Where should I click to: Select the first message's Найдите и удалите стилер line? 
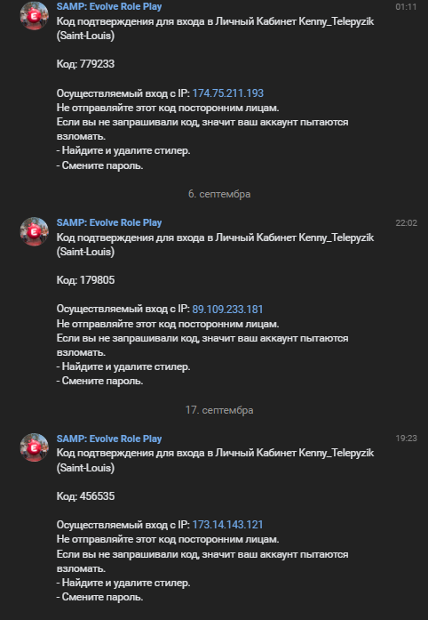coord(123,150)
